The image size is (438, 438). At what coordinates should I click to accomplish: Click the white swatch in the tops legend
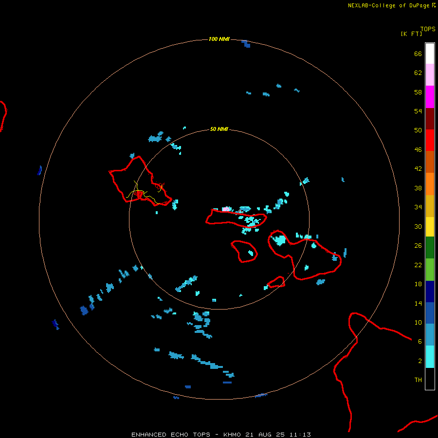coord(430,54)
